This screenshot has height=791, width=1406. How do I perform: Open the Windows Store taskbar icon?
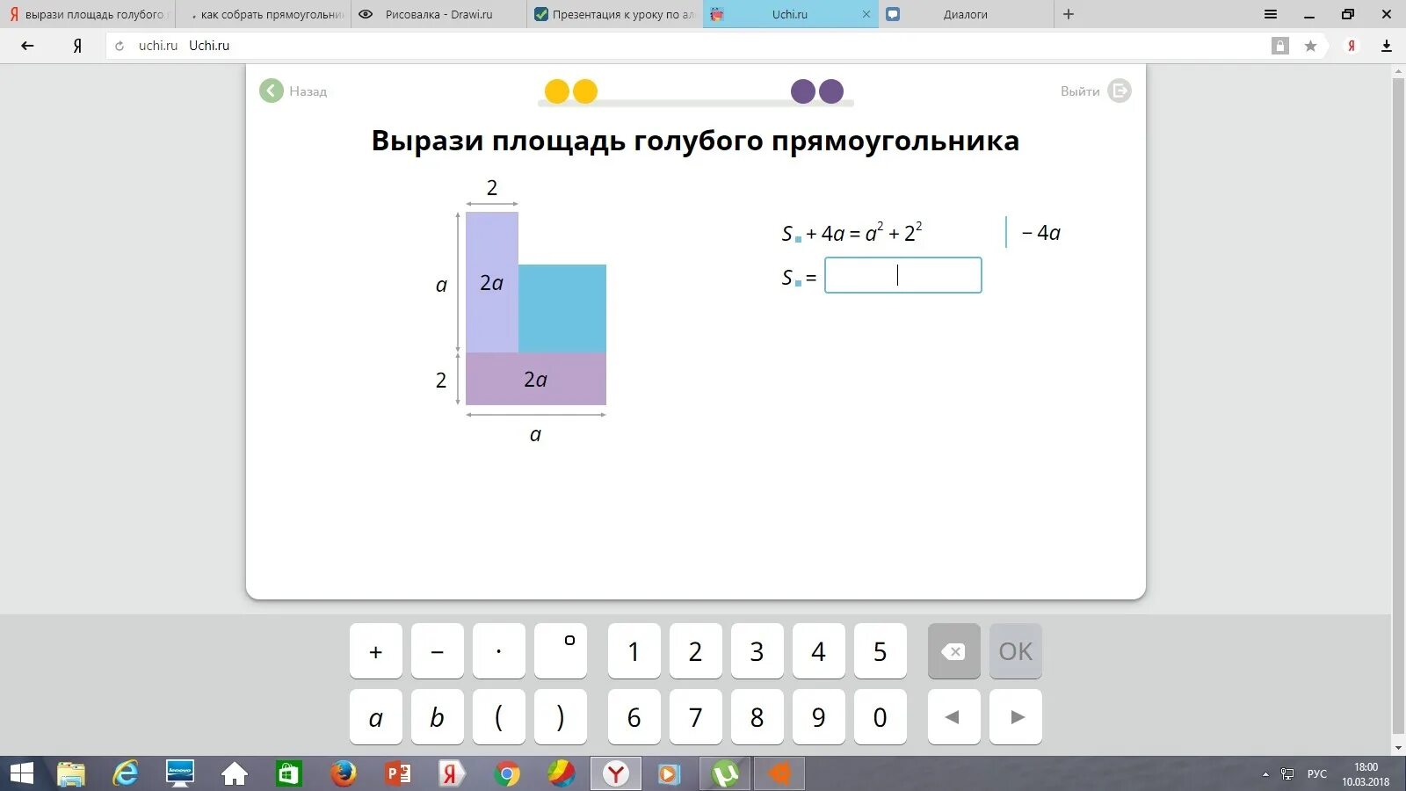(289, 773)
